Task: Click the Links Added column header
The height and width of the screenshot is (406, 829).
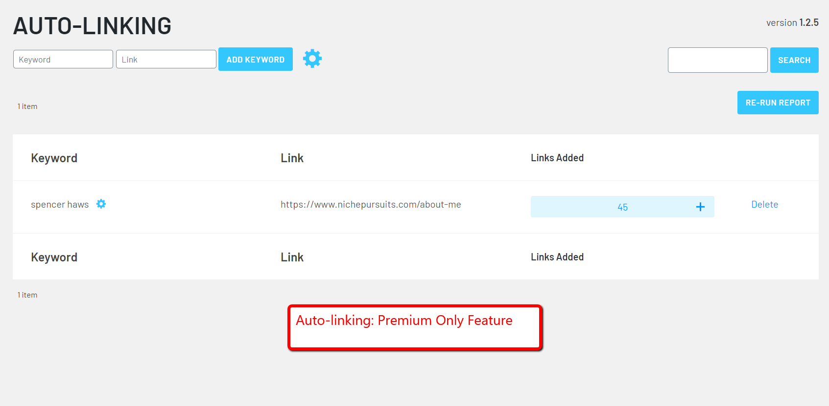Action: (x=557, y=157)
